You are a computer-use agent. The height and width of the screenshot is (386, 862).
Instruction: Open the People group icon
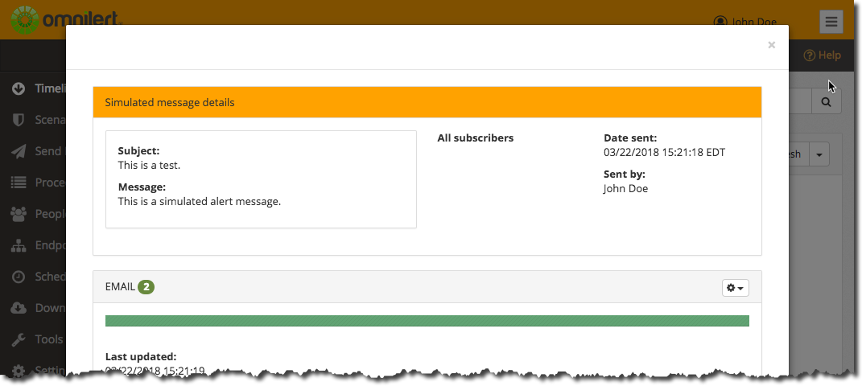point(19,214)
